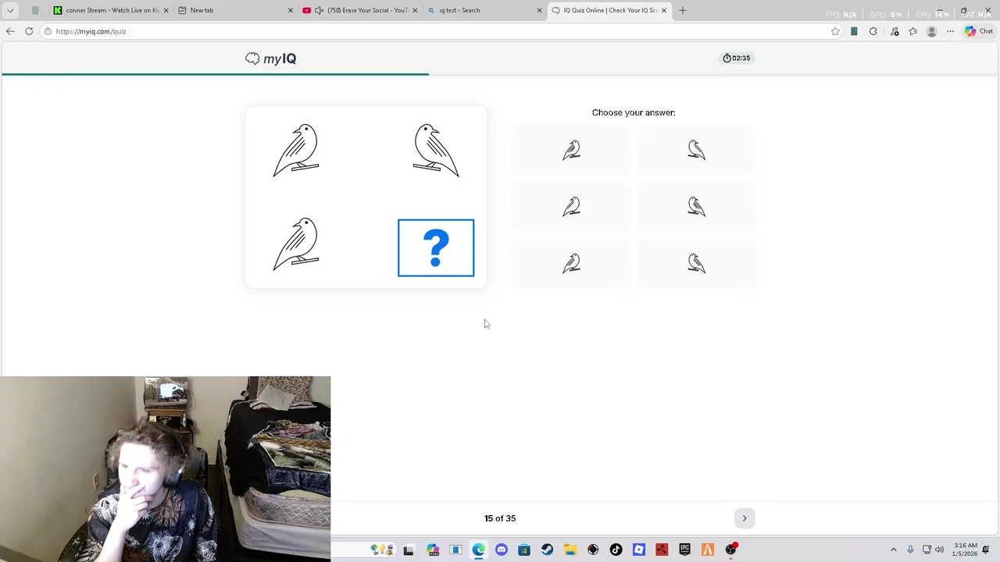The width and height of the screenshot is (1000, 562).
Task: Select the top-right bird answer option
Action: click(x=696, y=150)
